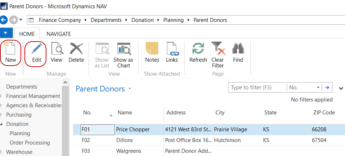
Task: Expand the Parent Donors title dropdown
Action: [130, 89]
